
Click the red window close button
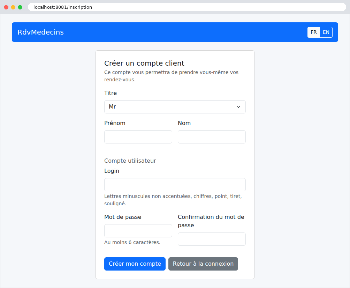click(x=6, y=7)
